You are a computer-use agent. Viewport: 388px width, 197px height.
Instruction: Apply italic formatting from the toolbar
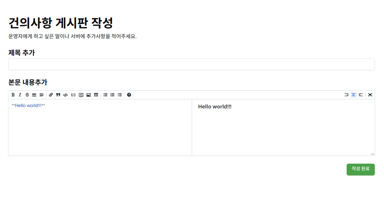tap(20, 95)
